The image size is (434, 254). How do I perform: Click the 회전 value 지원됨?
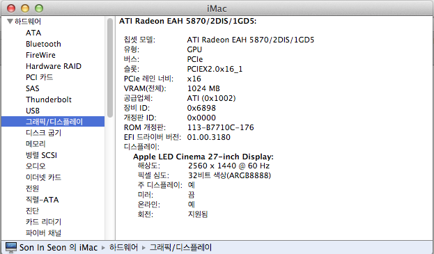tap(198, 214)
